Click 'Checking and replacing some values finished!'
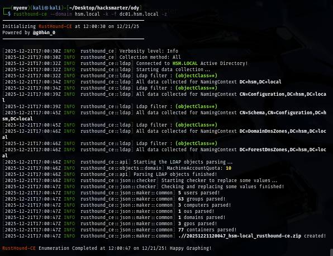Screen dimensions: 333x256 222,187
